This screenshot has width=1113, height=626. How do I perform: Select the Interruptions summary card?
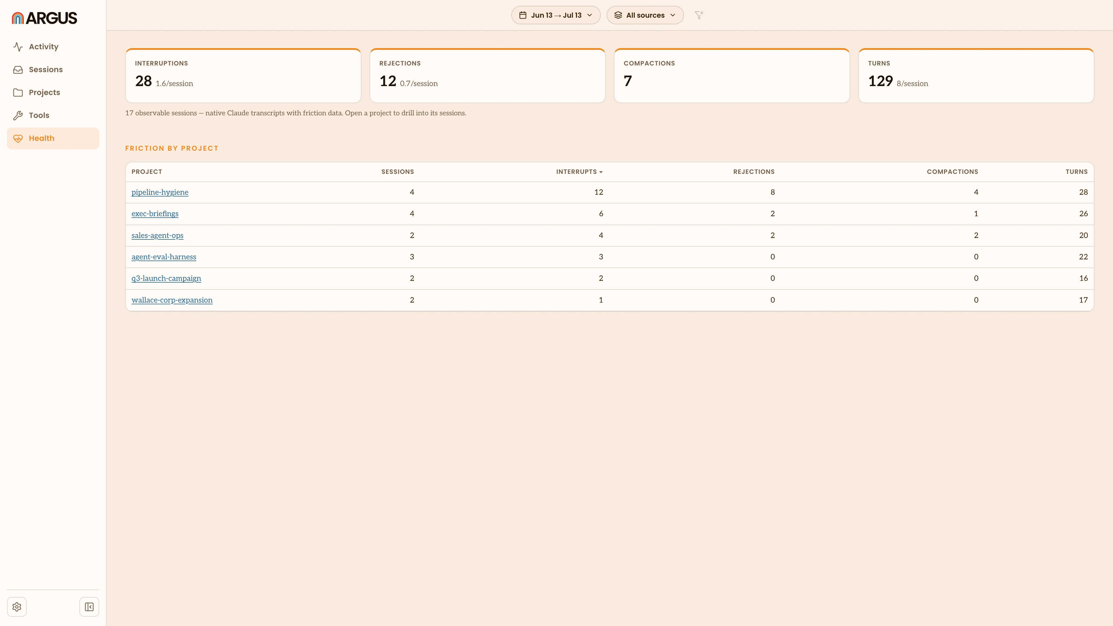pos(243,76)
